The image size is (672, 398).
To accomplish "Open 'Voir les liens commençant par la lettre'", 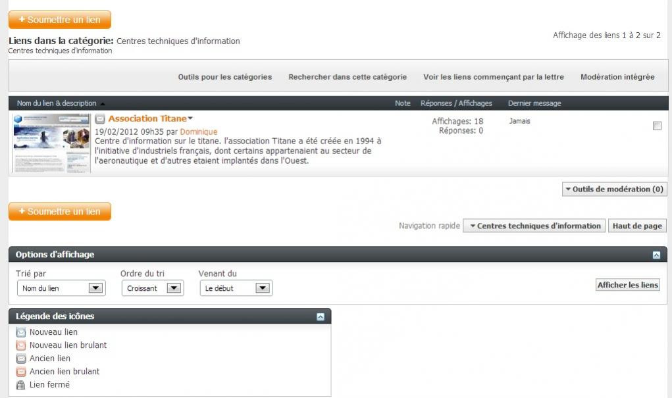I will click(493, 77).
